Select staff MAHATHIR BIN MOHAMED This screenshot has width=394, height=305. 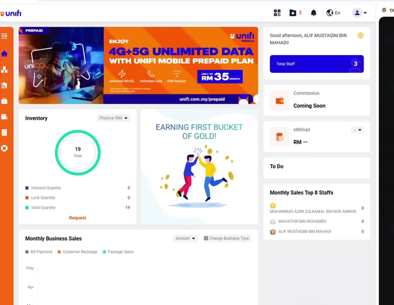pyautogui.click(x=302, y=221)
